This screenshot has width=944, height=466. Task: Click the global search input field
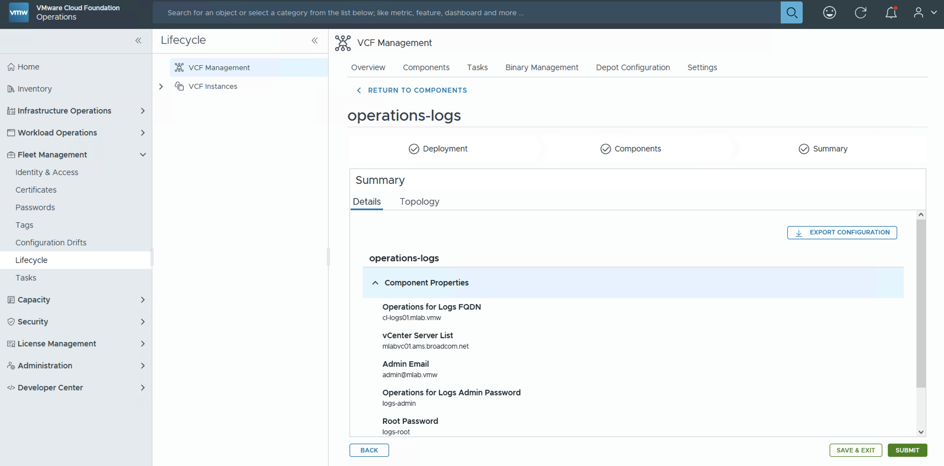[465, 13]
